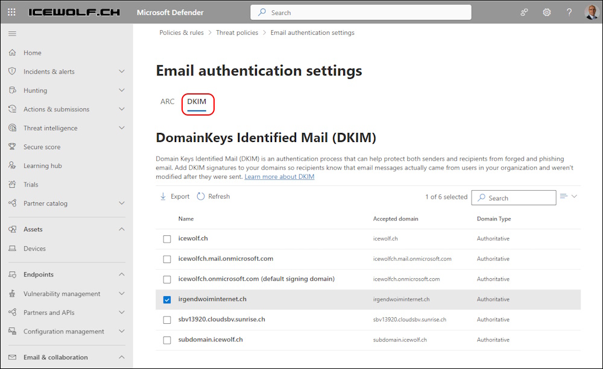Viewport: 603px width, 369px height.
Task: Open the community feedback icon in header
Action: pos(524,12)
